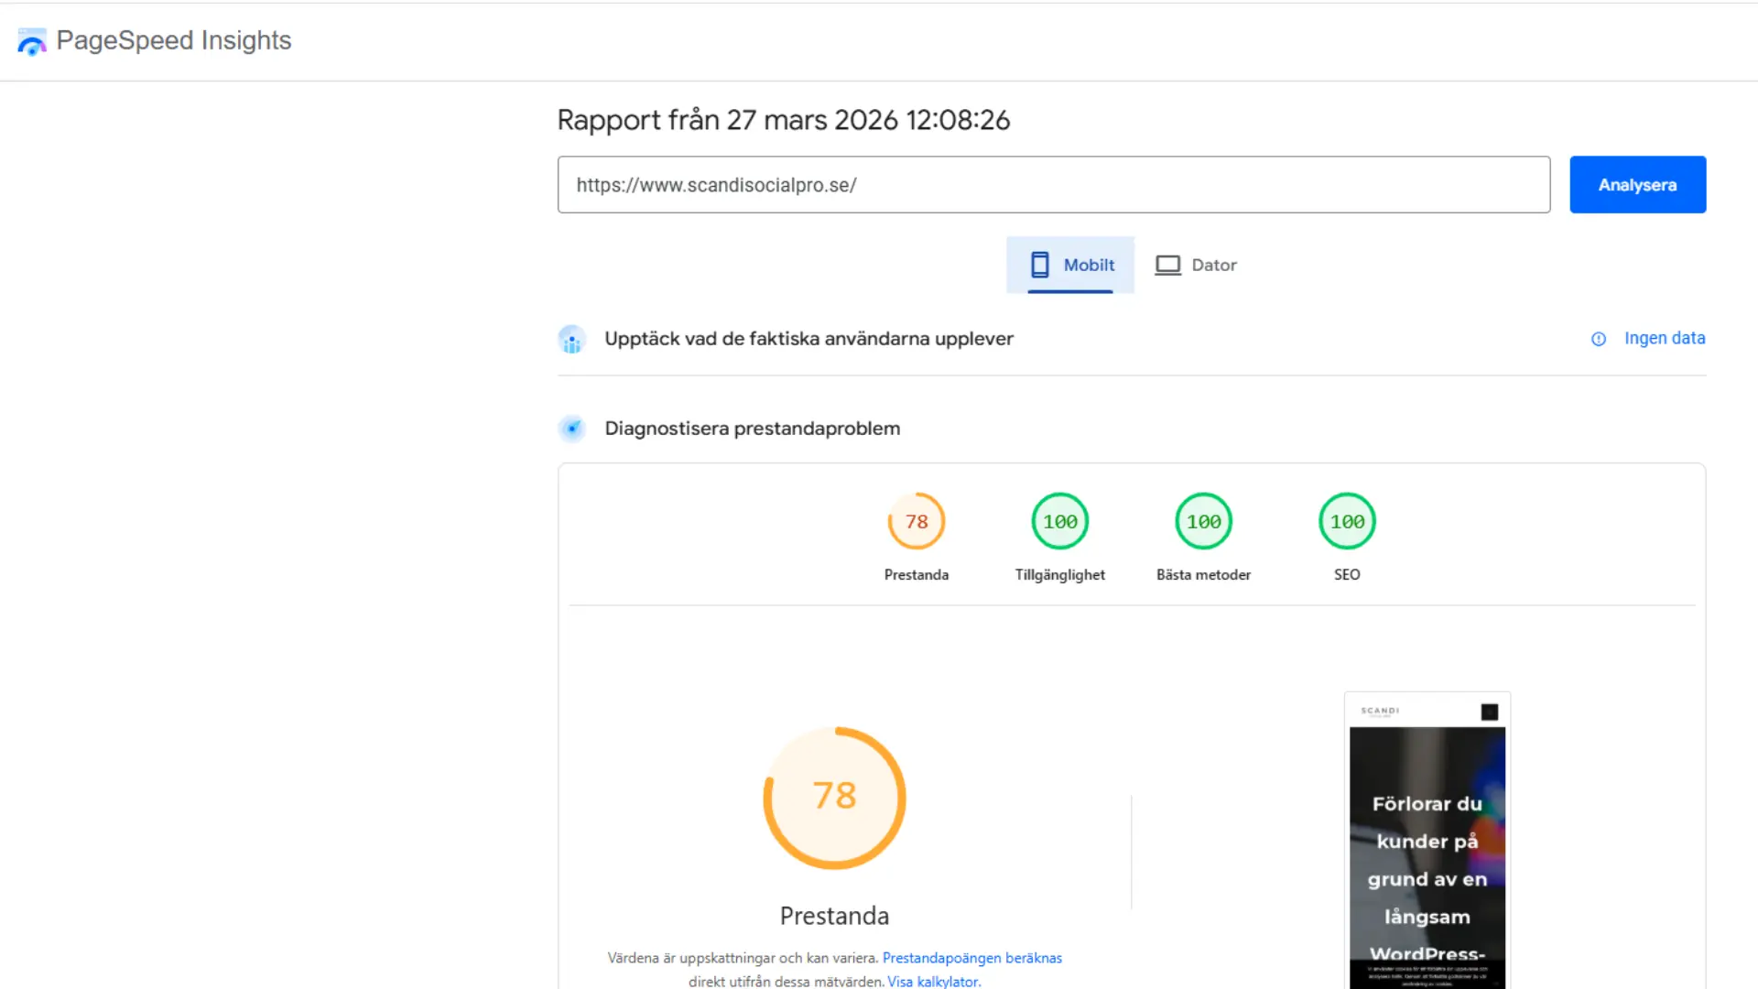Click inside the URL input field
Screen dimensions: 1758x989
tap(1053, 184)
